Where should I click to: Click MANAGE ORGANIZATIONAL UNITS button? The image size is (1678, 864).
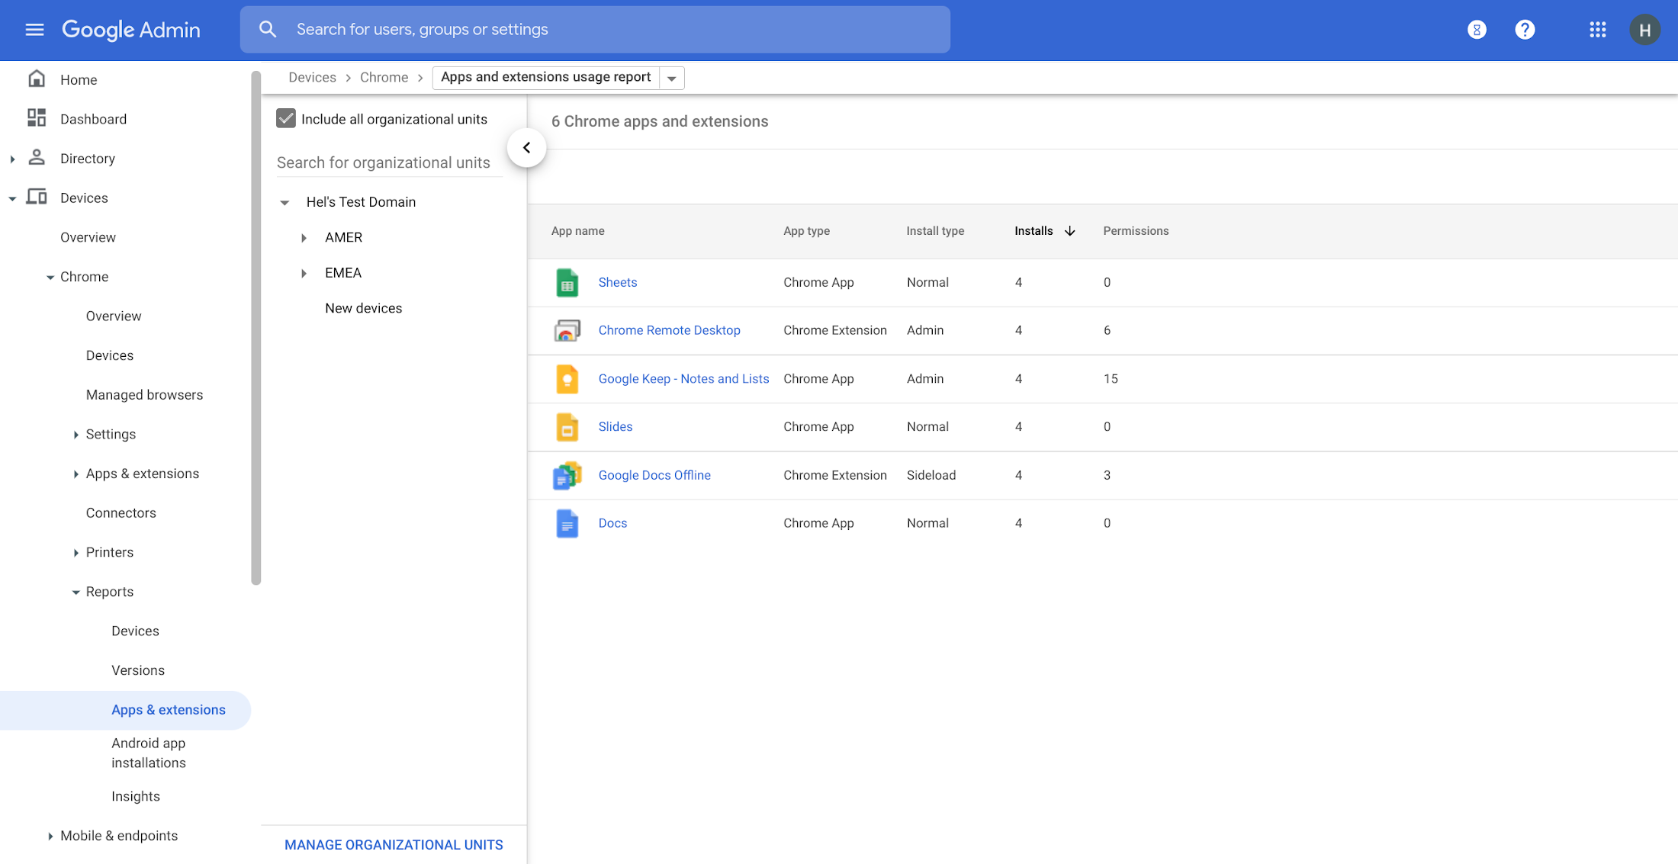(394, 845)
